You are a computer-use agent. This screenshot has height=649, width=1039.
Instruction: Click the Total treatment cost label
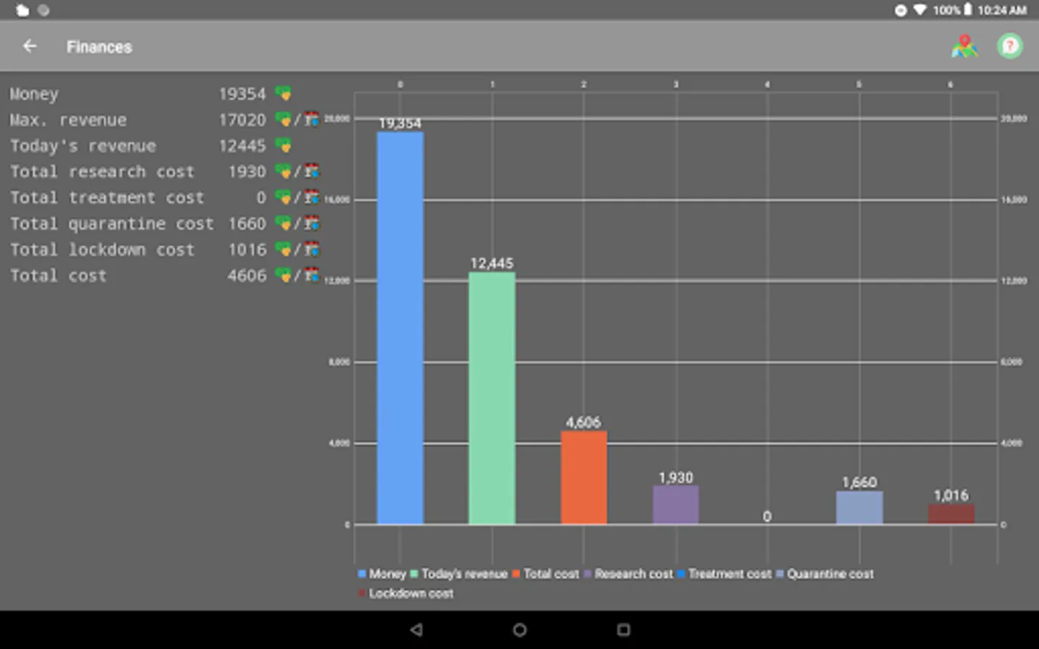click(x=107, y=198)
